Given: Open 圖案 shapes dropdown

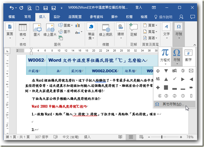Looking at the screenshot, I should pyautogui.click(x=65, y=25).
